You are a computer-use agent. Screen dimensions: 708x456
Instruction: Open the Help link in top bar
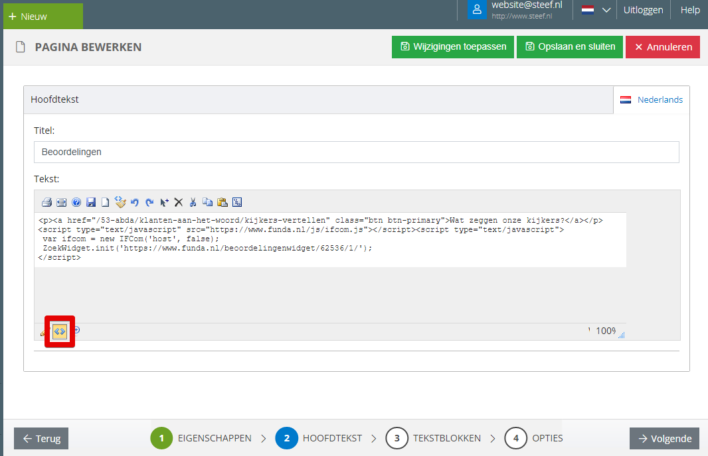[x=690, y=10]
